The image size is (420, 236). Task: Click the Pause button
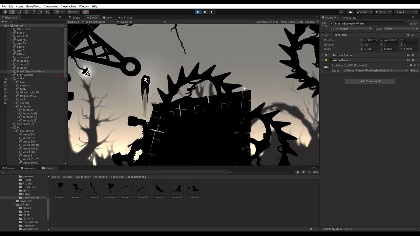pyautogui.click(x=205, y=12)
